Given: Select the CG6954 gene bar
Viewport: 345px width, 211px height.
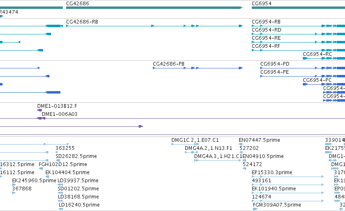Looking at the screenshot, I should [298, 8].
